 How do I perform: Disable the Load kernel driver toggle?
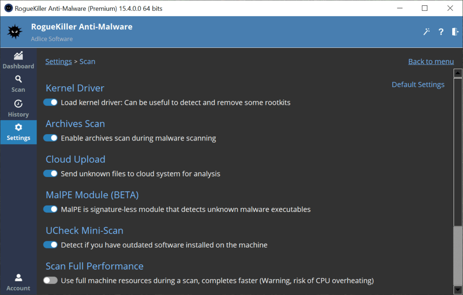(x=51, y=103)
